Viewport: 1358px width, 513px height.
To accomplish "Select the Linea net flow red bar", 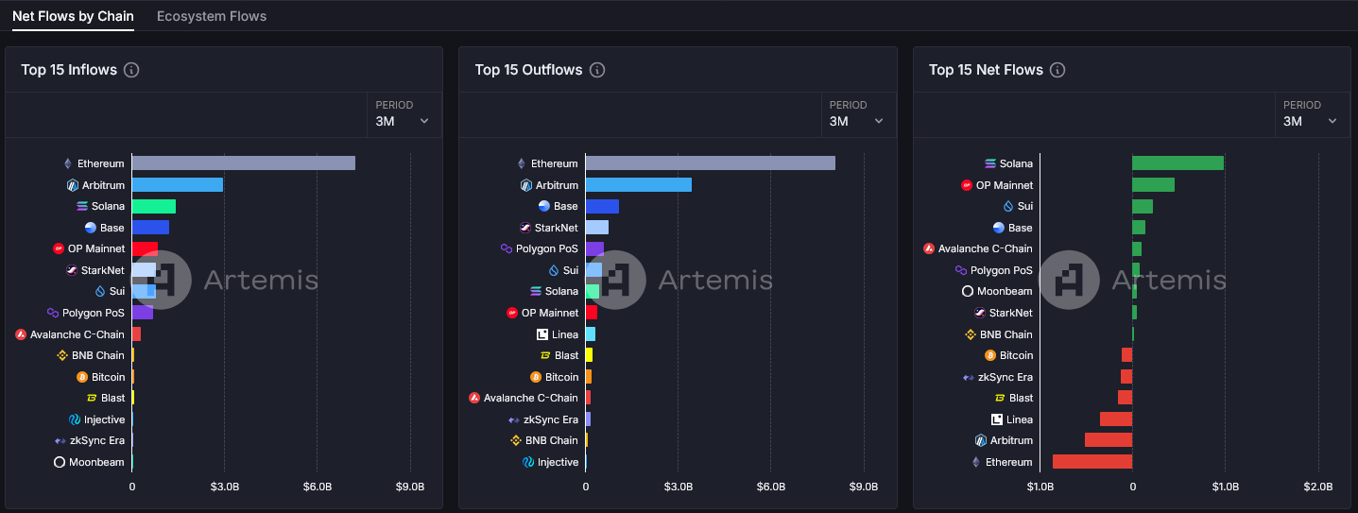I will 1116,419.
